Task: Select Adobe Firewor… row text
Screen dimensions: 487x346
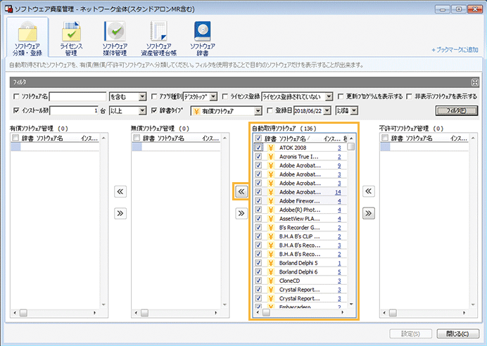Action: pyautogui.click(x=299, y=201)
